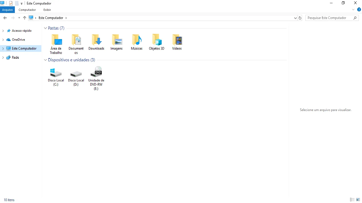362x203 pixels.
Task: Select the Unidade de DVD-RW (E:) drive
Action: pyautogui.click(x=96, y=78)
